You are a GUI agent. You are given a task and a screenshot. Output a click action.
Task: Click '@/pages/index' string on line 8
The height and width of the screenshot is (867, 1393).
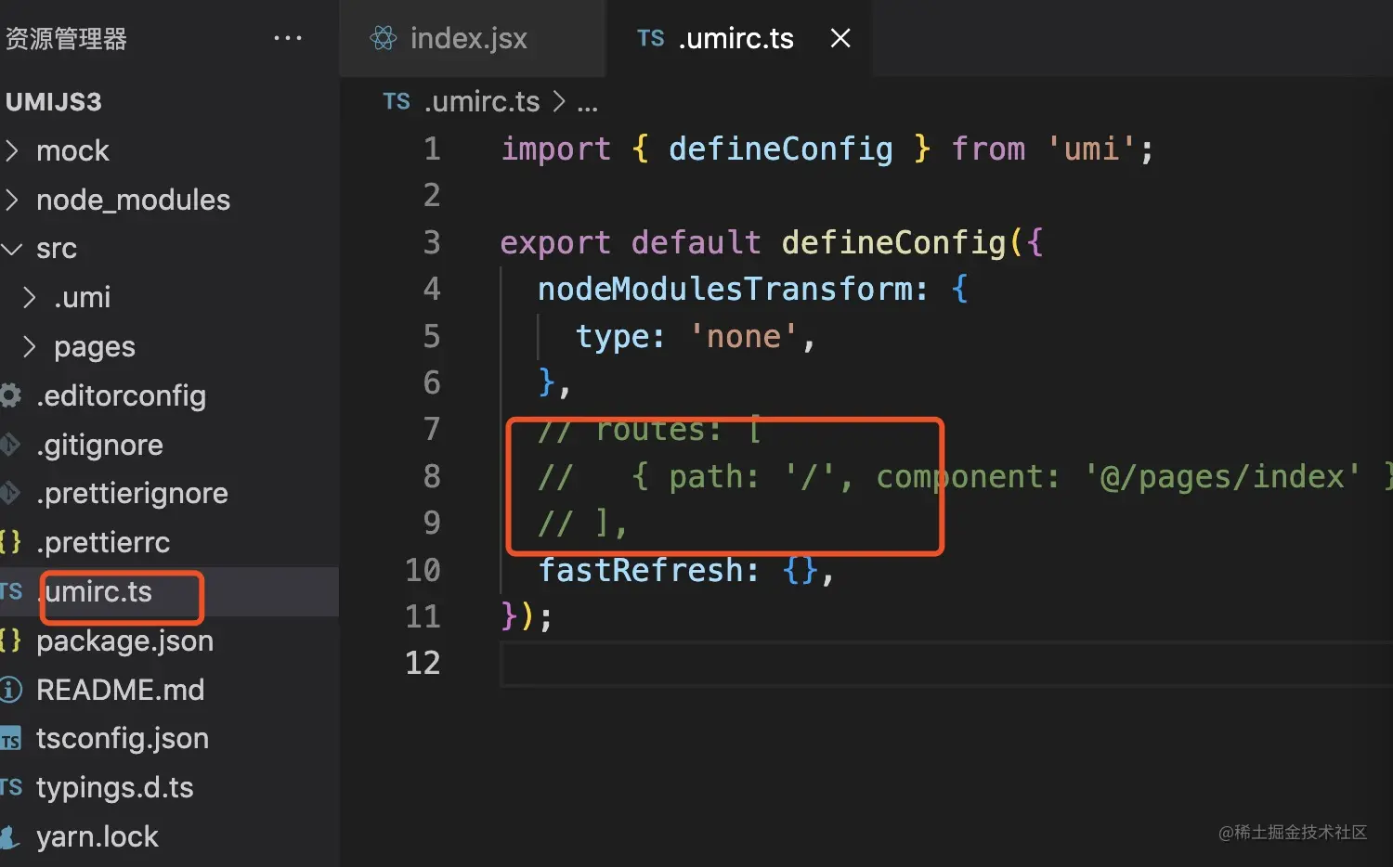[1223, 476]
